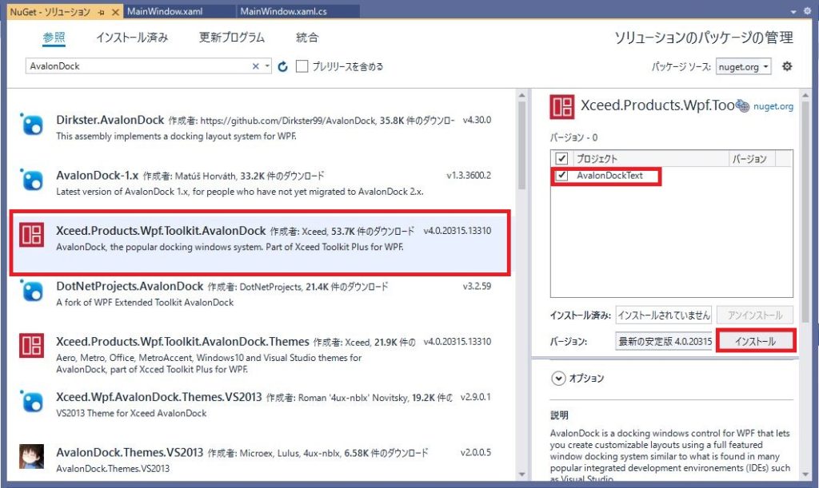Click the details pane scroll up arrow
This screenshot has width=819, height=488.
click(805, 95)
